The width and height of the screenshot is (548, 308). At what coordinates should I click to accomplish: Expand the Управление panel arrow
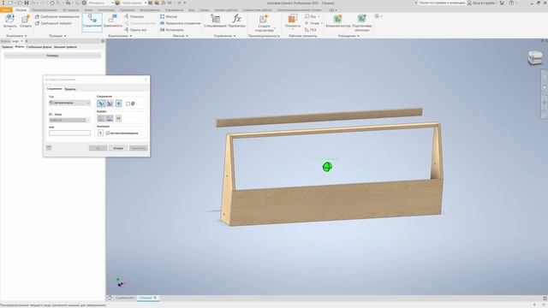coord(235,36)
